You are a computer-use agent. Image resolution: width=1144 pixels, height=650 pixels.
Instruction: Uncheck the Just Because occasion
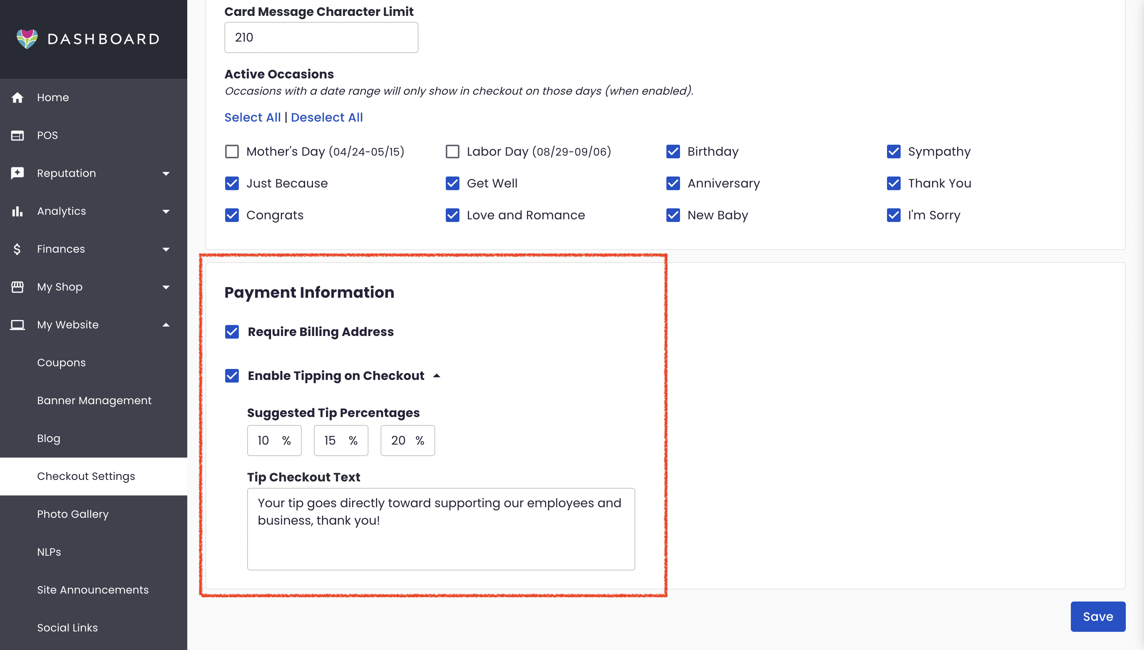click(x=232, y=183)
